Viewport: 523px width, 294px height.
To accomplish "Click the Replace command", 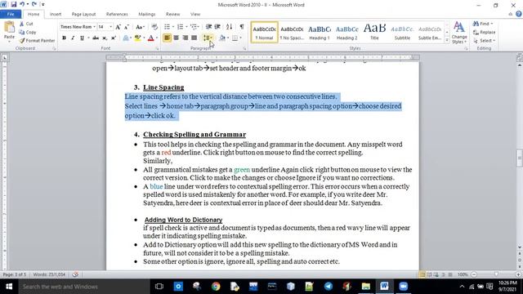I will [484, 32].
